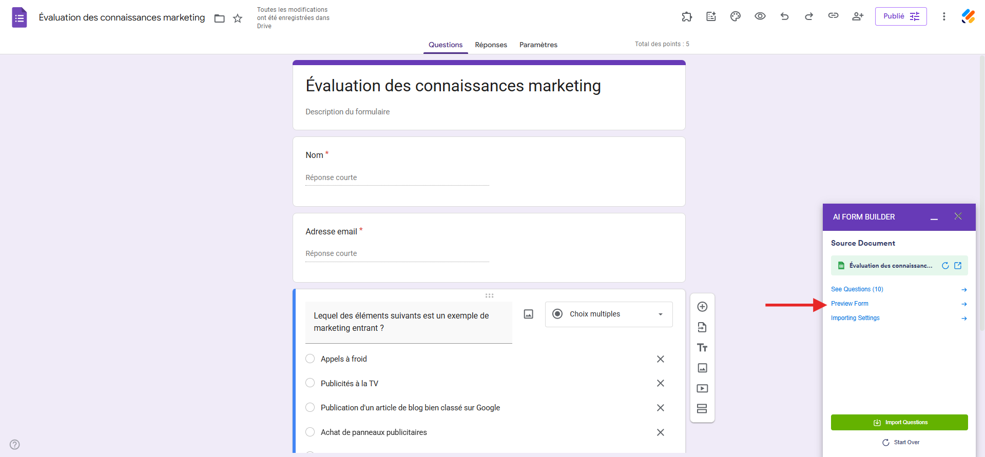Open the Google Forms home icon
This screenshot has width=985, height=457.
(19, 17)
